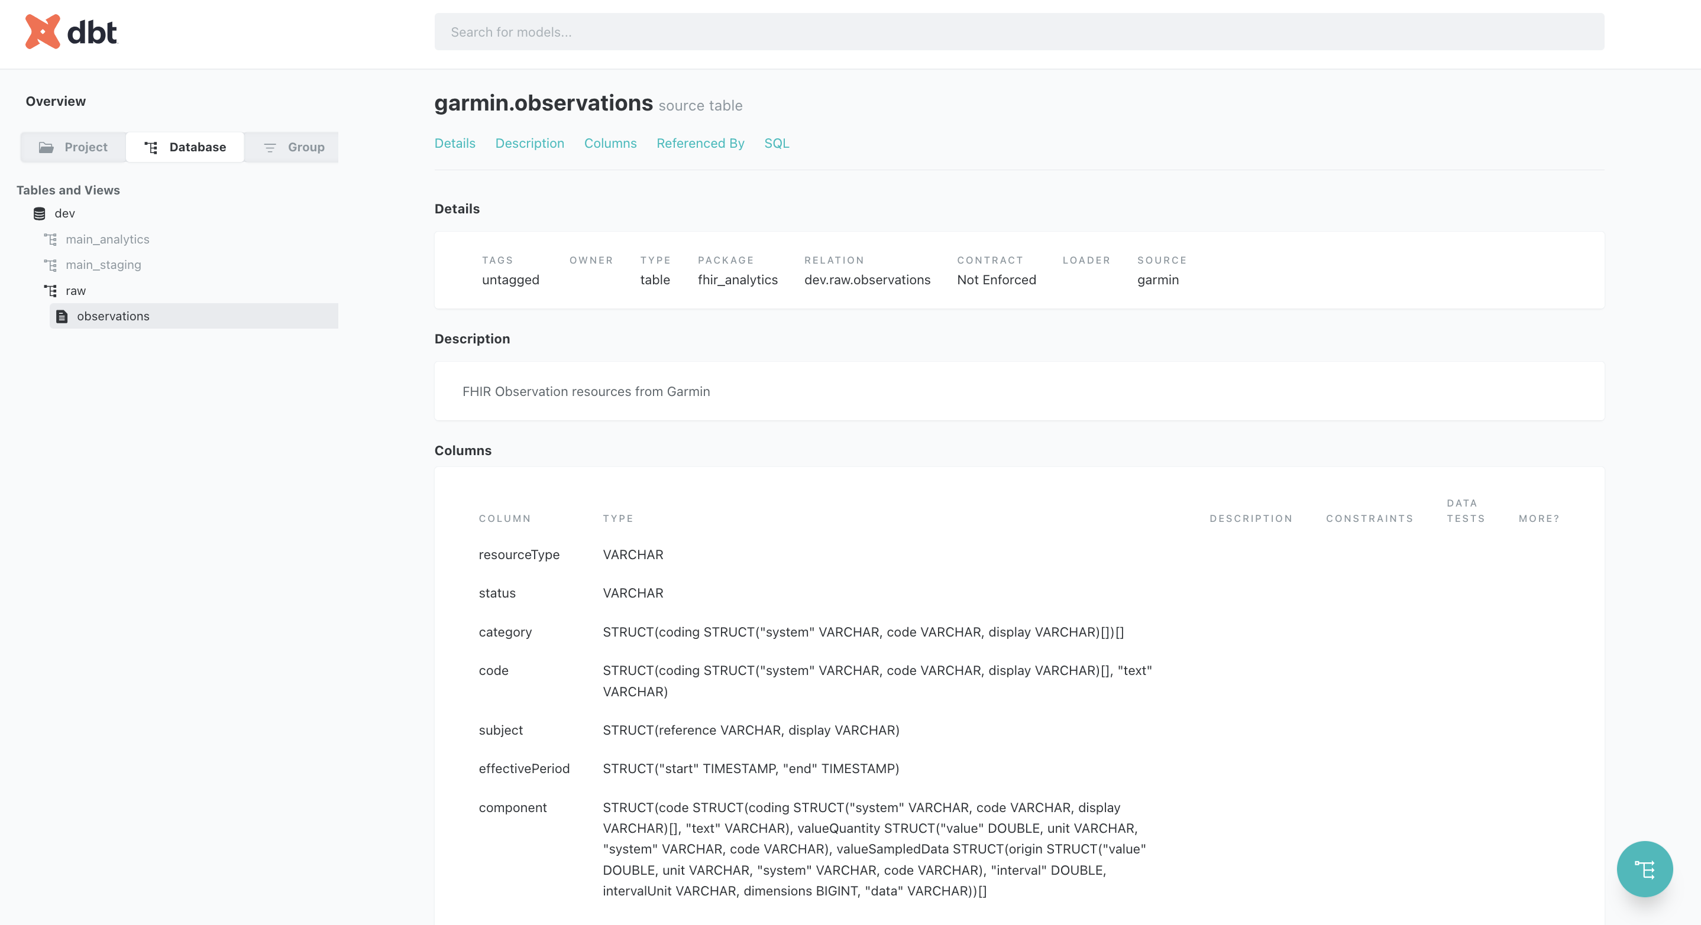Open the lineage graph floating button
Image resolution: width=1701 pixels, height=925 pixels.
(1644, 868)
